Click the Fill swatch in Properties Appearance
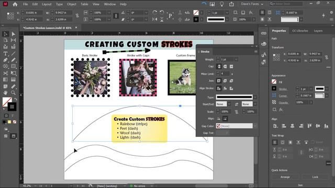 pos(274,81)
